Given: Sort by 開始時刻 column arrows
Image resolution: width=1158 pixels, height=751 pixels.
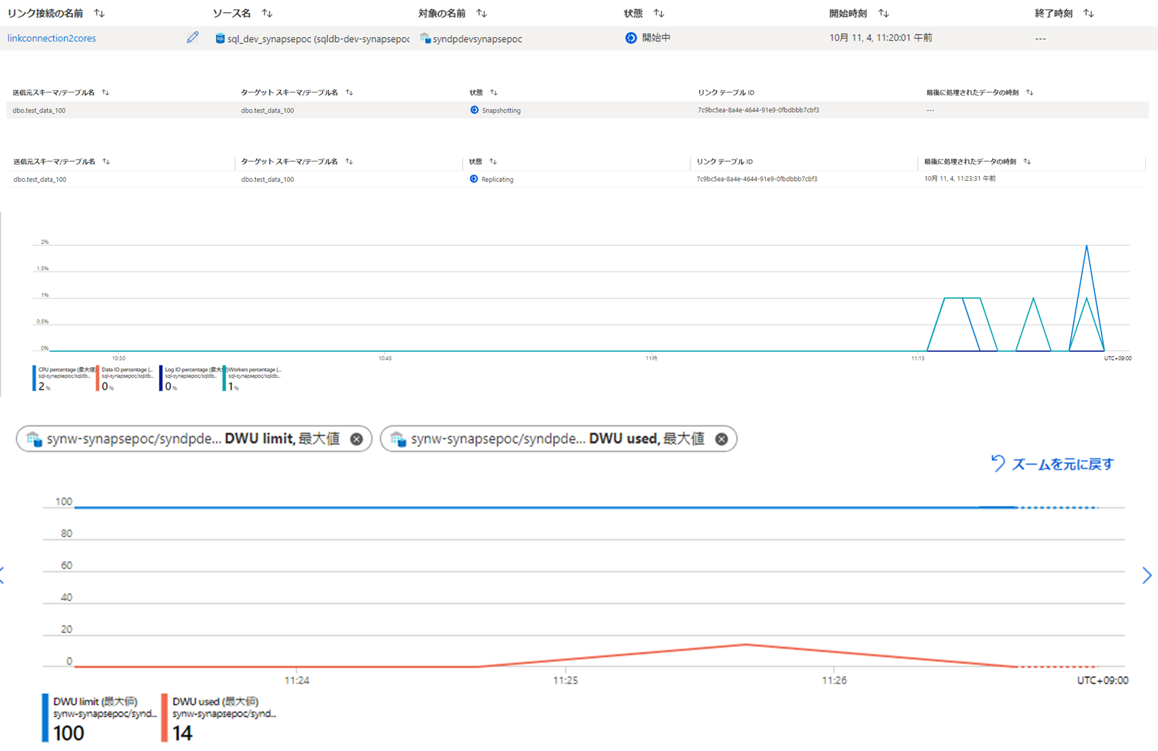Looking at the screenshot, I should coord(884,14).
